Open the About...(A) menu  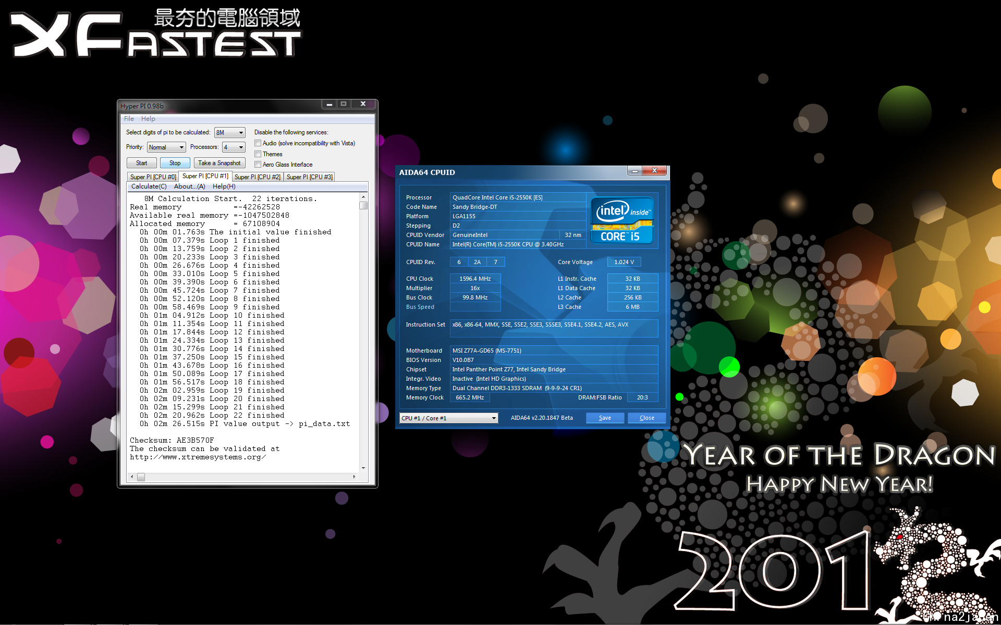189,186
